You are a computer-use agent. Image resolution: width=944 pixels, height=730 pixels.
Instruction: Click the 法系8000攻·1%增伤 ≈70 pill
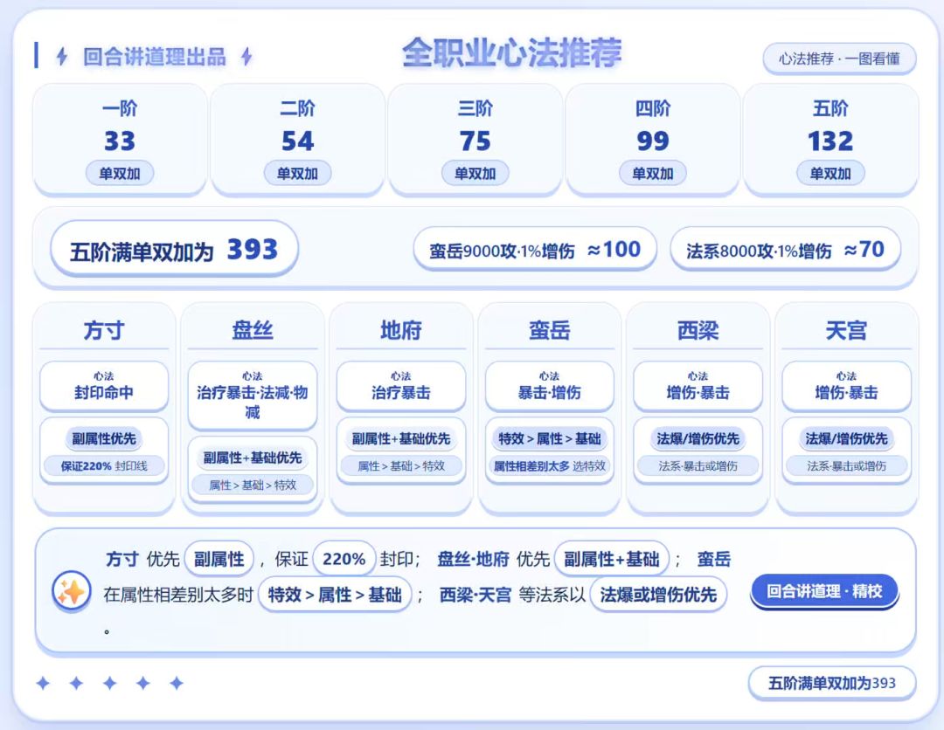tap(785, 250)
